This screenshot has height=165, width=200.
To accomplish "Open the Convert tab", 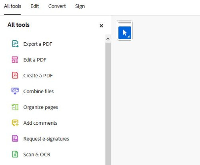I will (57, 6).
